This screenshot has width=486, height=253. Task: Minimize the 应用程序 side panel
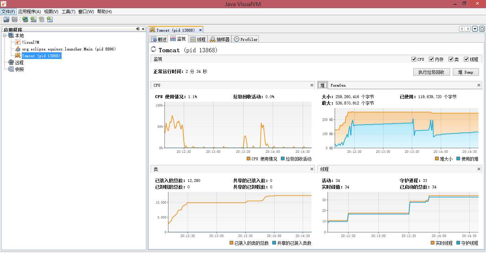point(138,29)
